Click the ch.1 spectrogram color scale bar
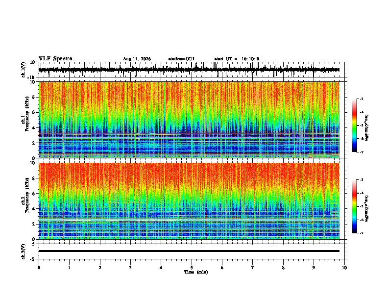The width and height of the screenshot is (388, 300). (x=354, y=125)
